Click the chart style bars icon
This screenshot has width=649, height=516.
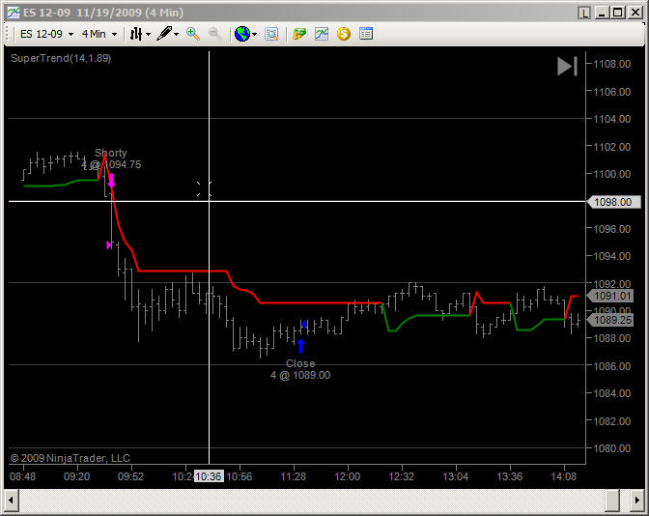[136, 34]
